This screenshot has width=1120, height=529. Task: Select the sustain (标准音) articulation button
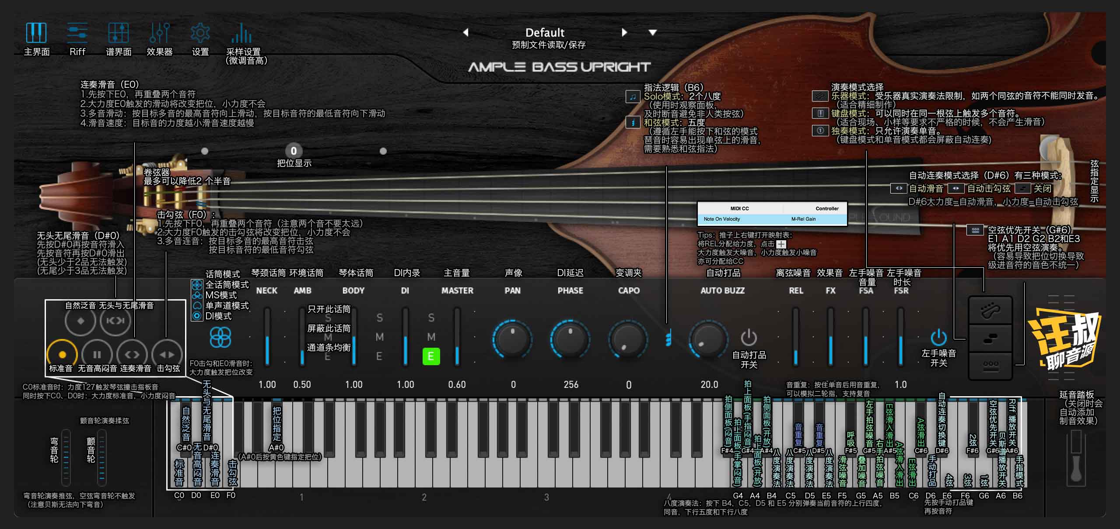(x=62, y=355)
